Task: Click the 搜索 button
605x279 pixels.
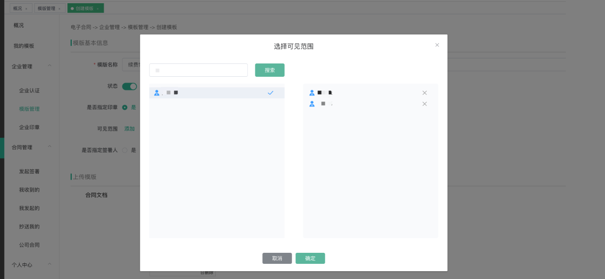Action: 270,70
